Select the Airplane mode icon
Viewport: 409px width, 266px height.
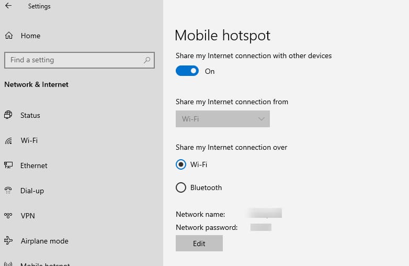tap(8, 241)
